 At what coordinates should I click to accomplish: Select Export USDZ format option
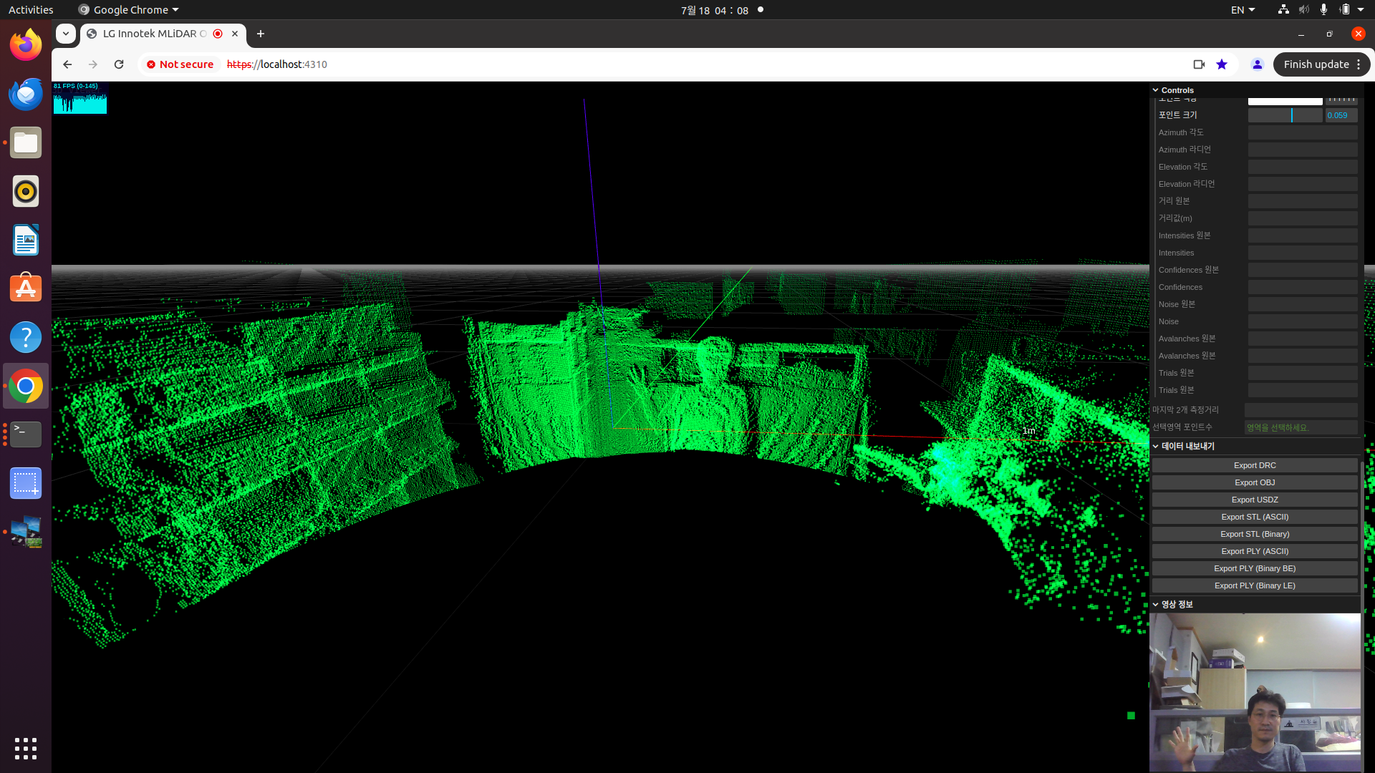click(1254, 500)
